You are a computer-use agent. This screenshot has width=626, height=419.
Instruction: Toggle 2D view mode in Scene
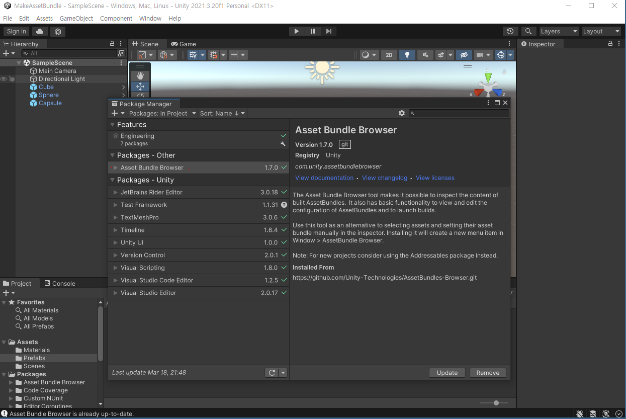point(389,55)
